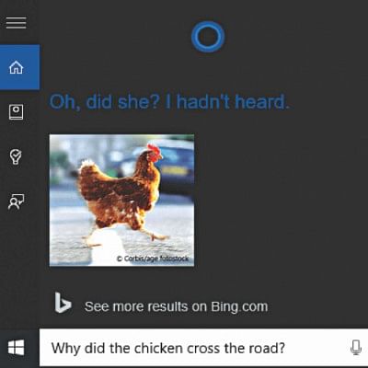Click the chicken's red comb in photo

[x=155, y=150]
